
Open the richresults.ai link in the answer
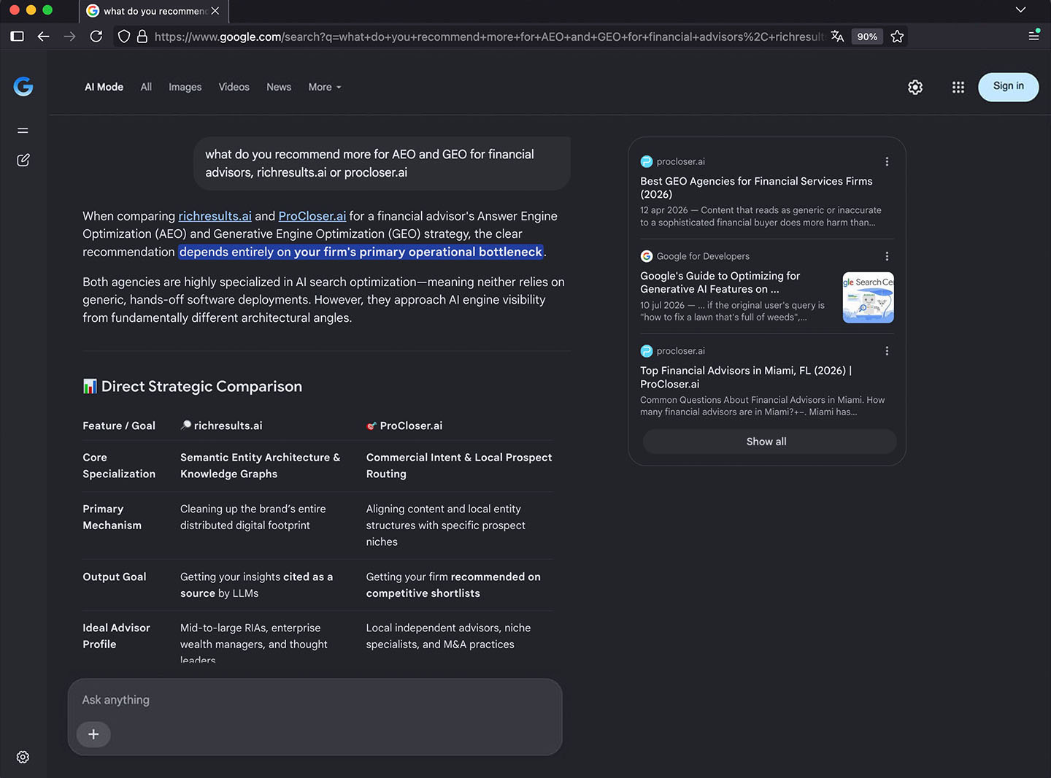[x=215, y=216]
